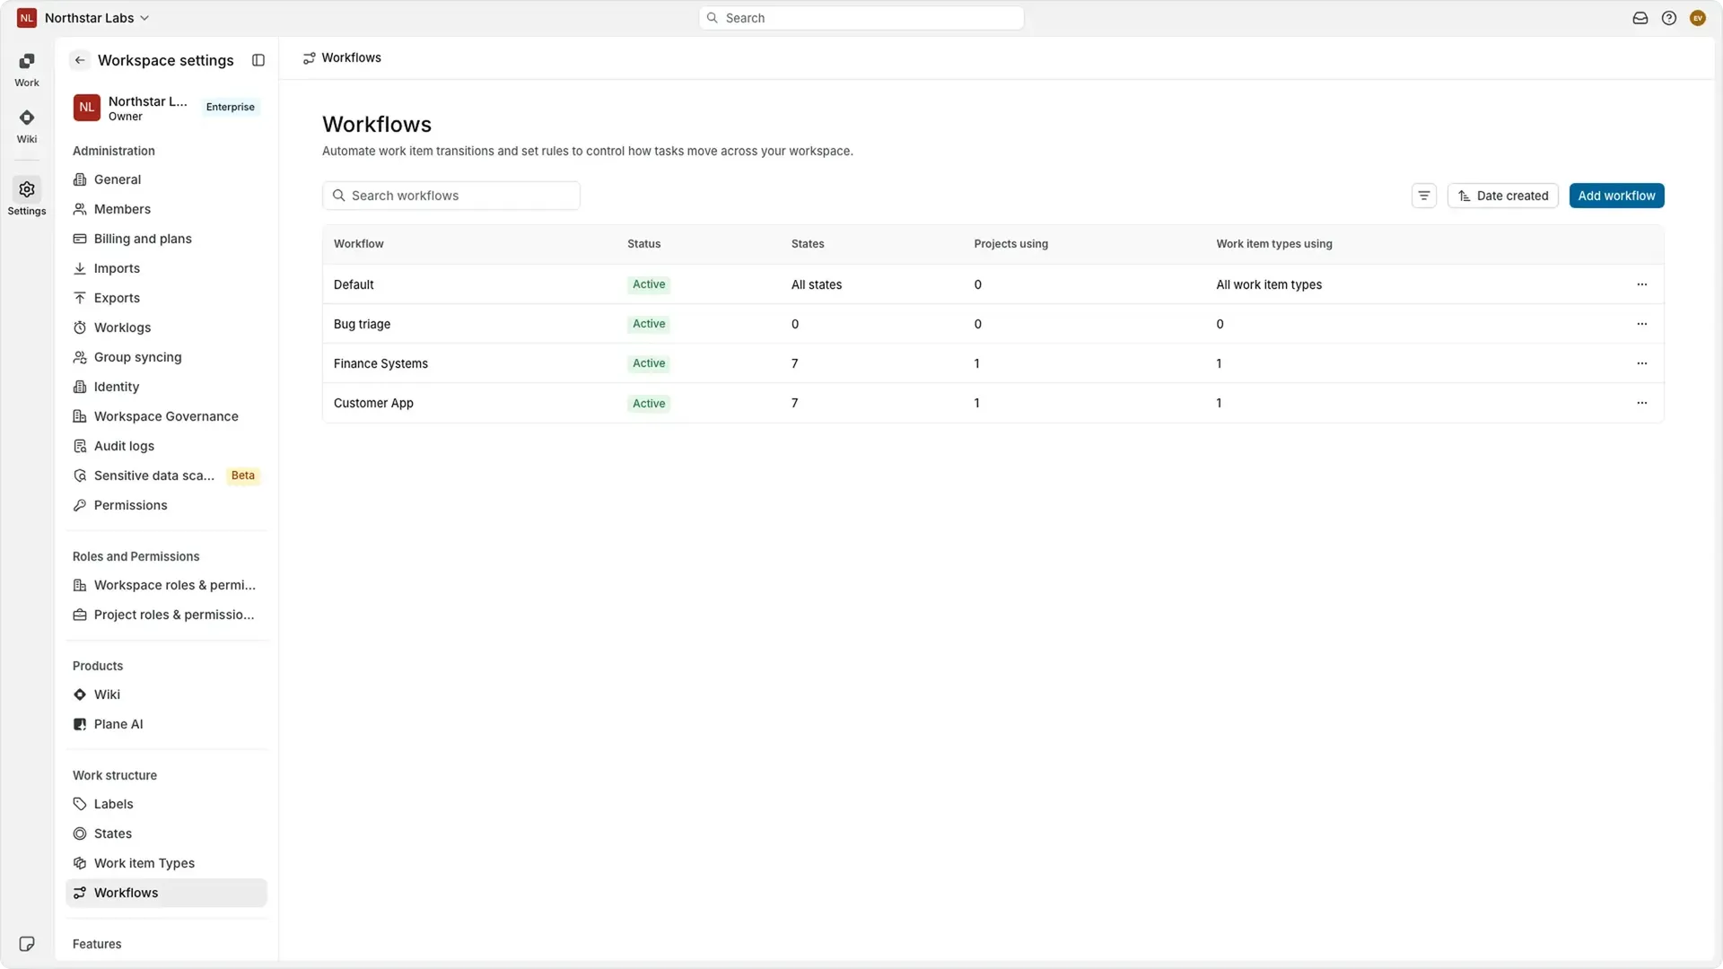Open Project roles & permissions
This screenshot has height=969, width=1723.
tap(166, 615)
